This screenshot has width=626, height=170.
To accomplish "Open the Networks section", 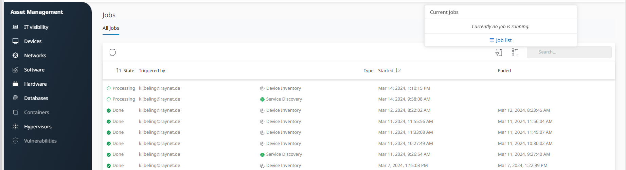I will [x=35, y=56].
